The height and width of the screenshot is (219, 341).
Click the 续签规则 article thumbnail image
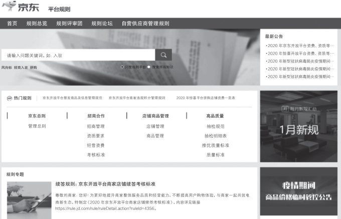coord(29,200)
